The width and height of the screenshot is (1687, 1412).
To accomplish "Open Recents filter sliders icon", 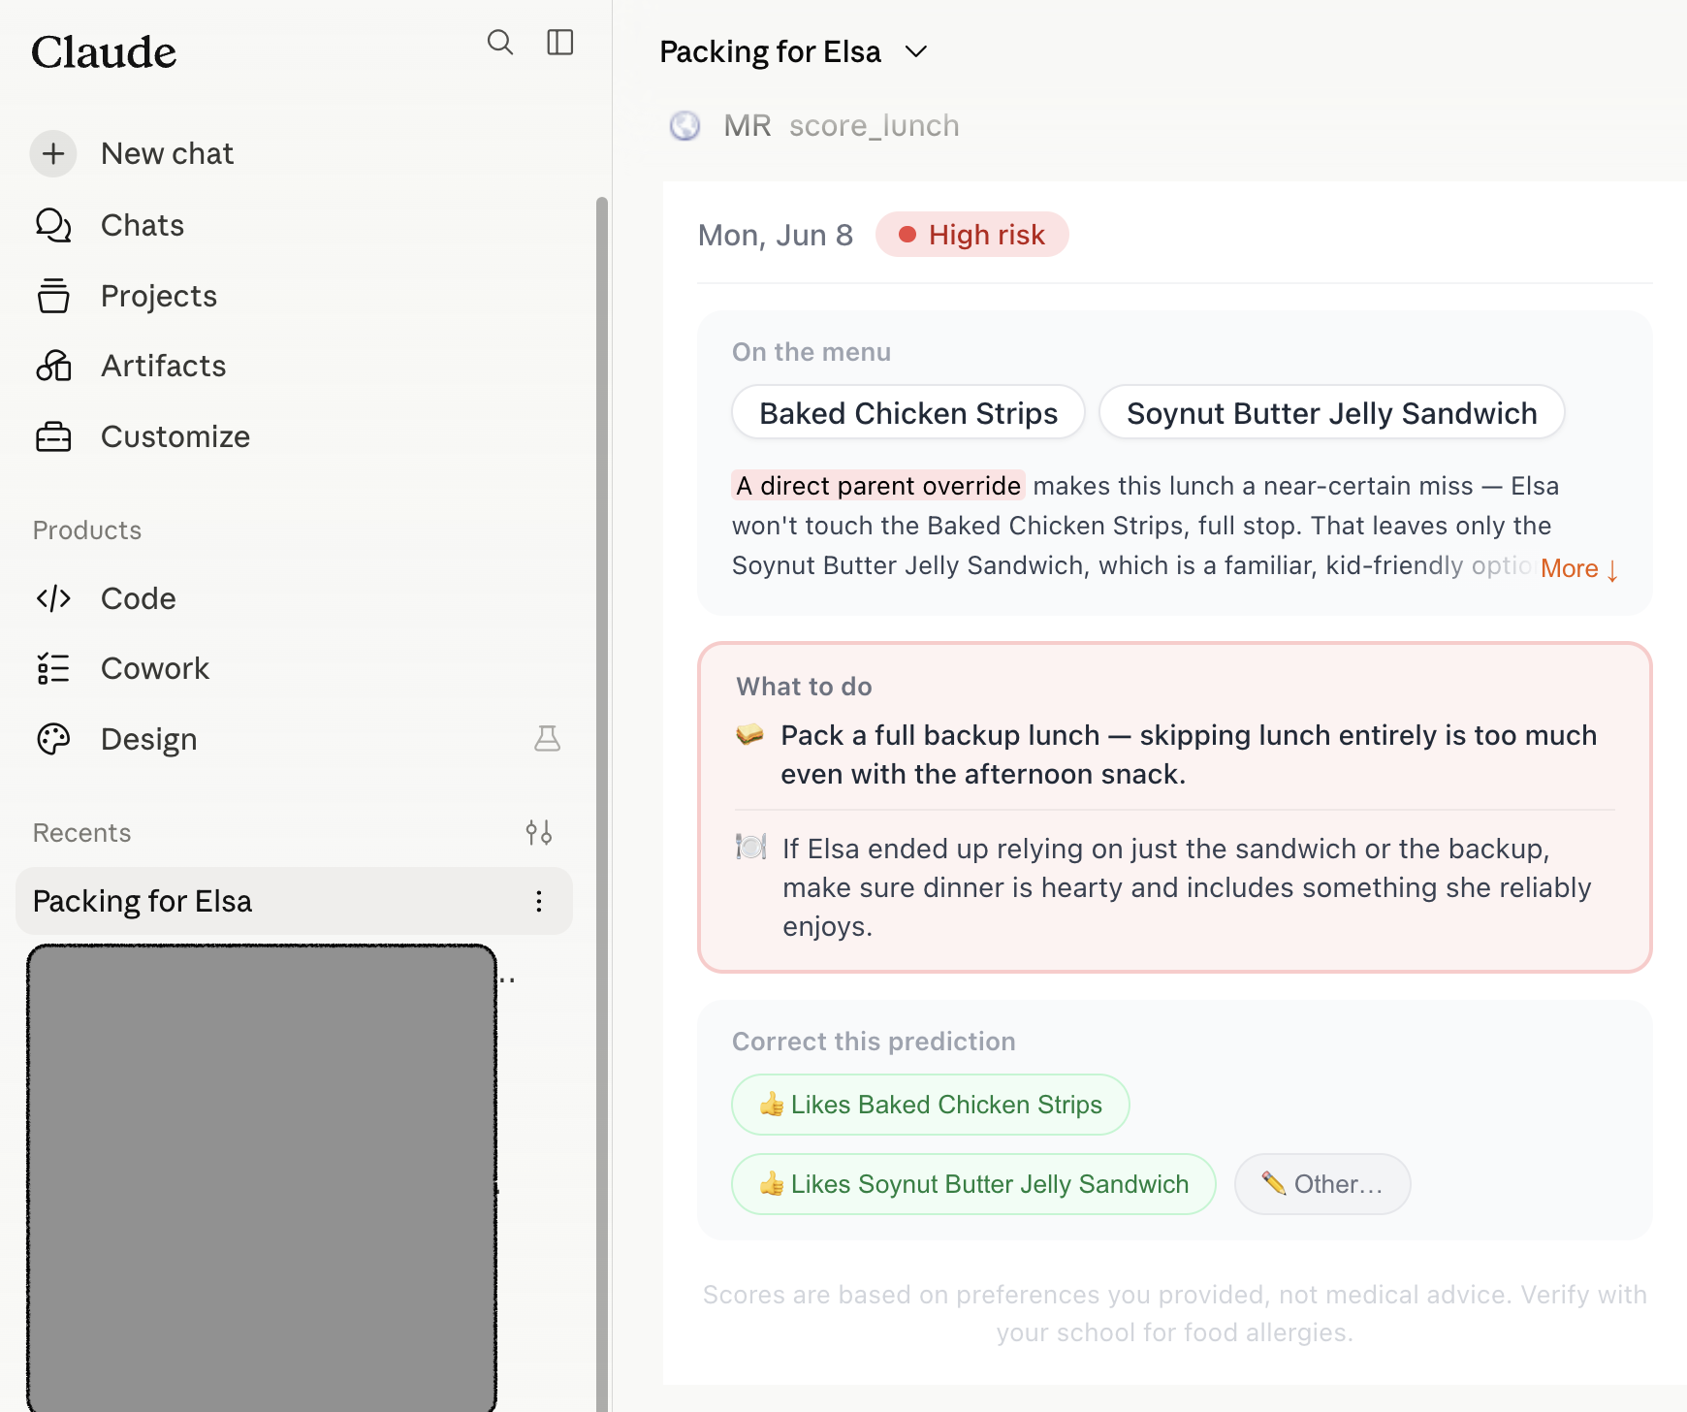I will pos(539,832).
